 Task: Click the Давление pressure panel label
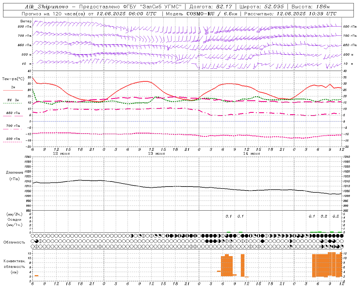(15, 173)
